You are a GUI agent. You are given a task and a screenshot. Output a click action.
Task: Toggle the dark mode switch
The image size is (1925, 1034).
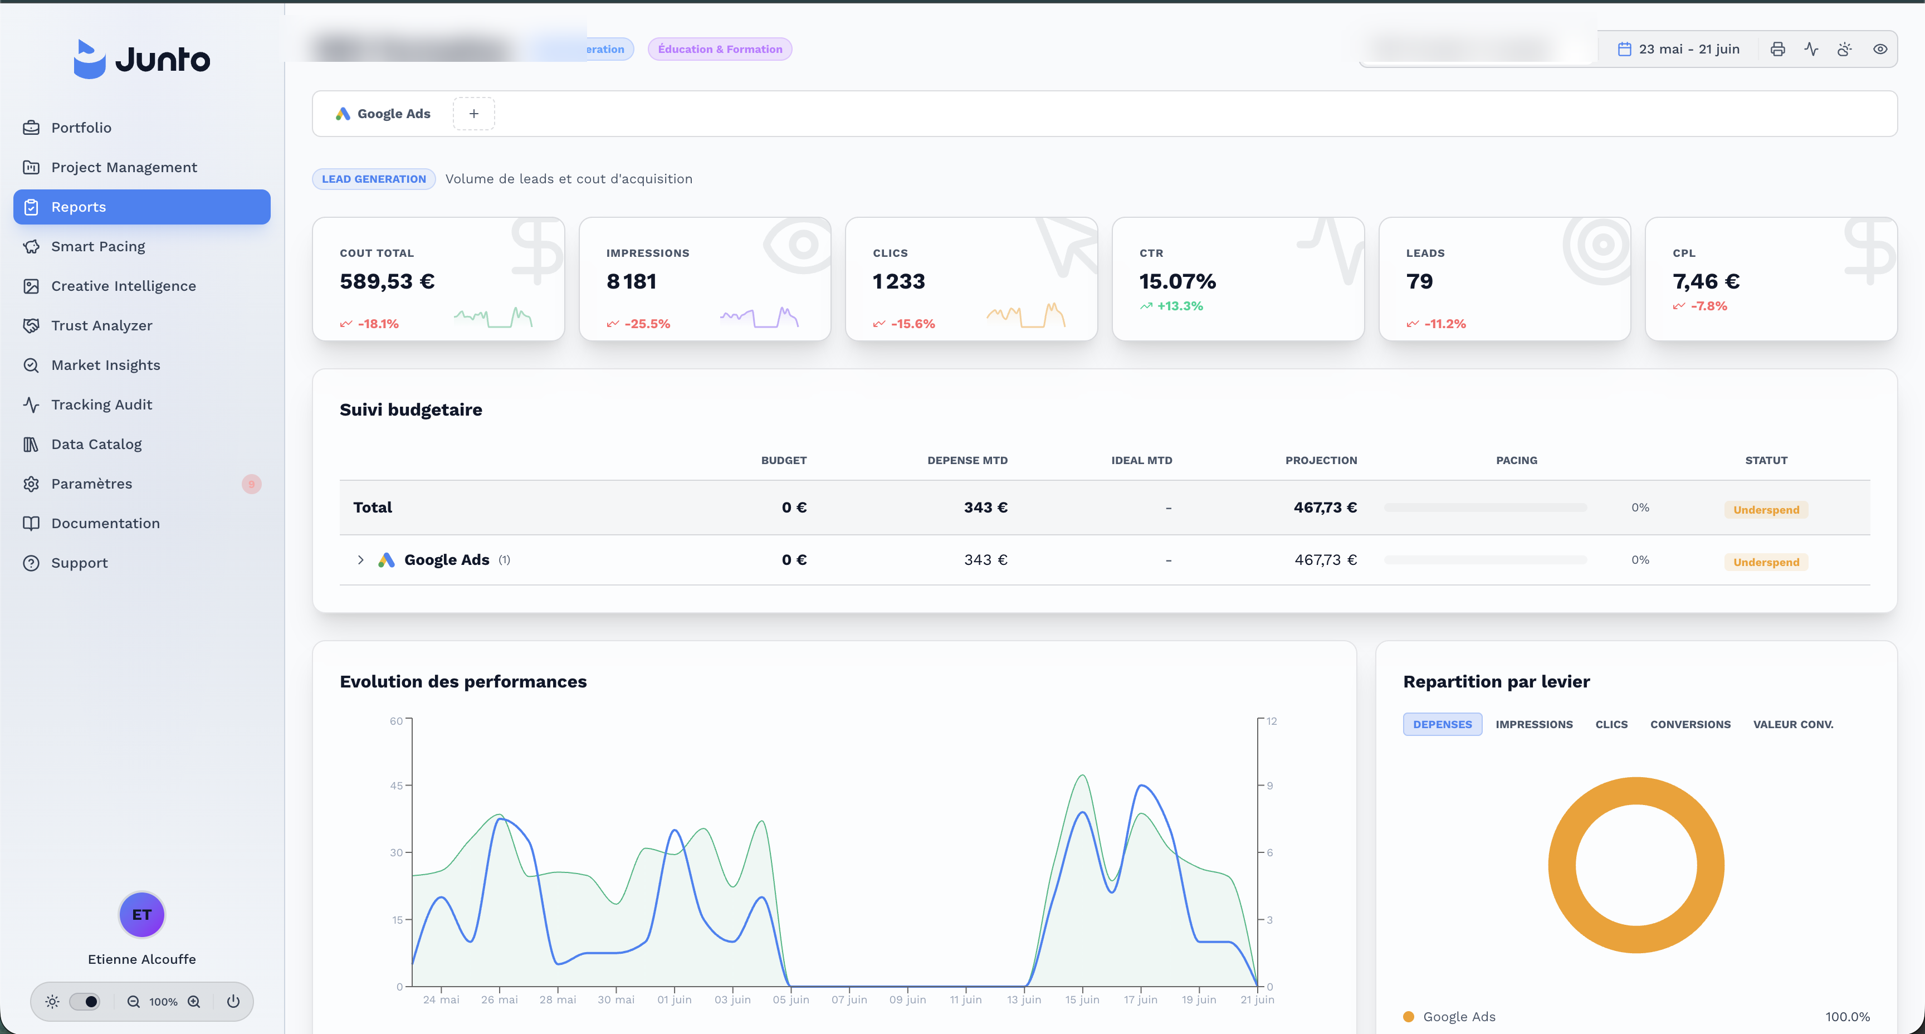coord(85,1002)
